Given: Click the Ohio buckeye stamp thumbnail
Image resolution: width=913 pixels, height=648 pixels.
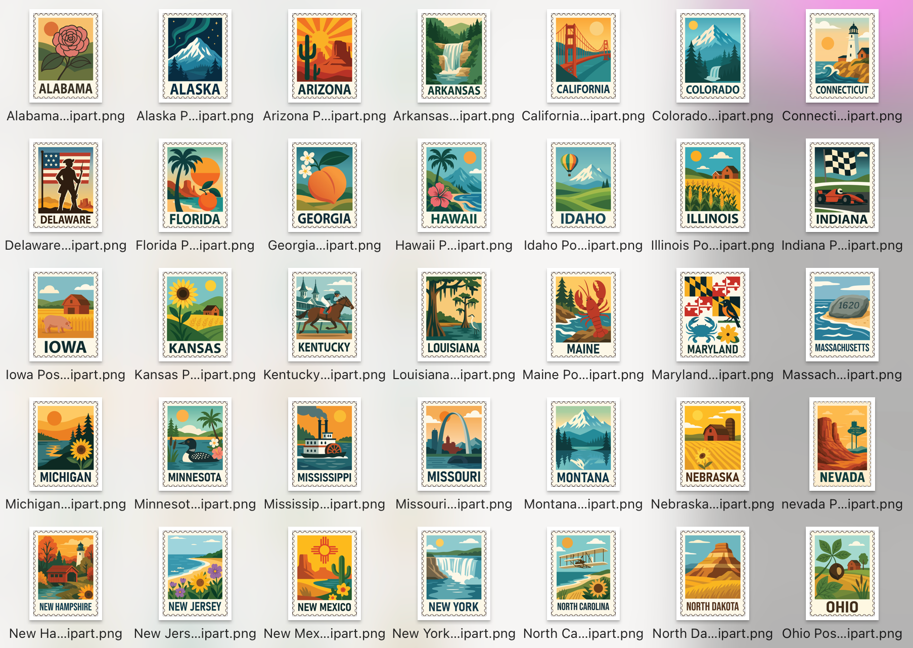Looking at the screenshot, I should tap(842, 574).
